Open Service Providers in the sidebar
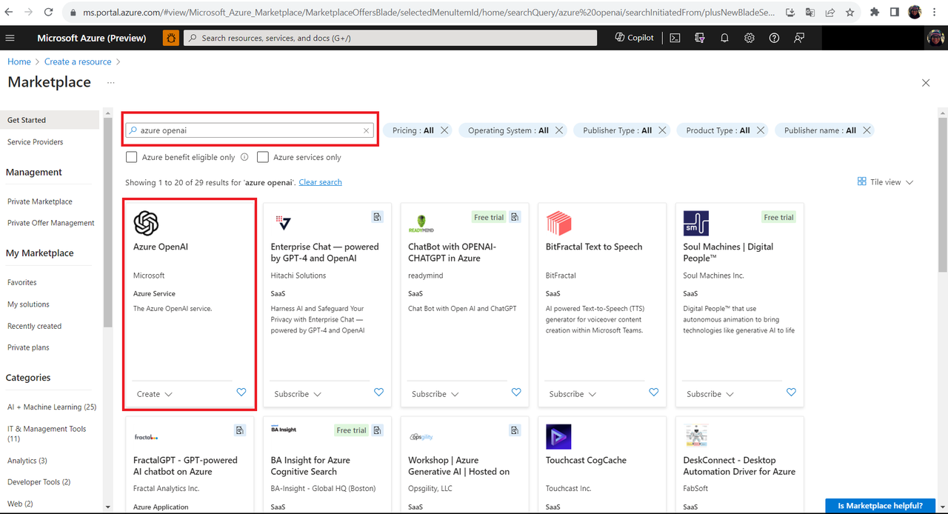The image size is (948, 514). tap(36, 142)
